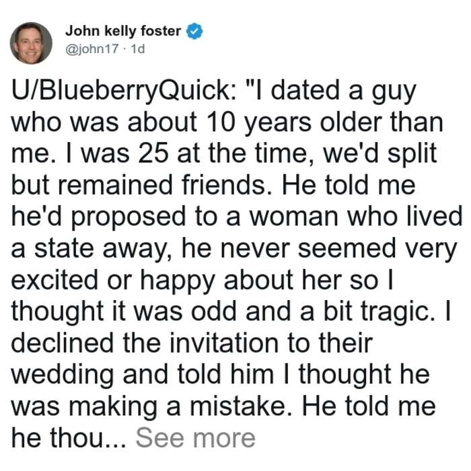Click the word 'declined' in the post
Image resolution: width=471 pixels, height=471 pixels.
click(62, 343)
